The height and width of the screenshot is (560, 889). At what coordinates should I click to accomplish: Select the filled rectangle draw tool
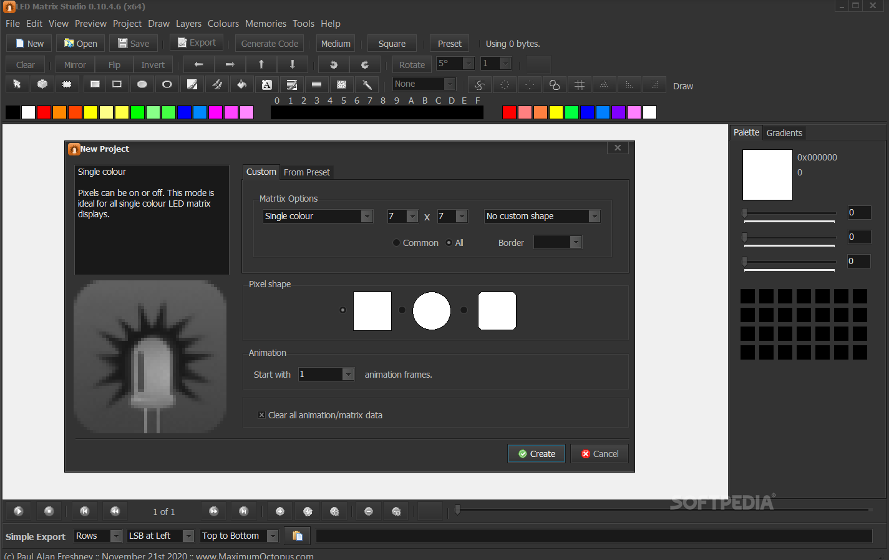point(95,84)
